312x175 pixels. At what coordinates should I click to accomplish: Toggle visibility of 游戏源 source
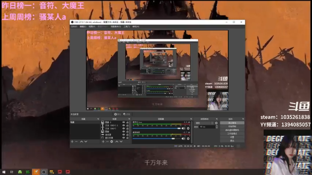pos(123,135)
